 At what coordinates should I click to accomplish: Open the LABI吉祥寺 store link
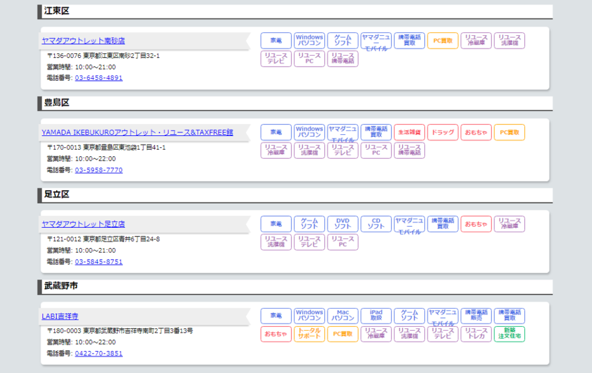60,316
